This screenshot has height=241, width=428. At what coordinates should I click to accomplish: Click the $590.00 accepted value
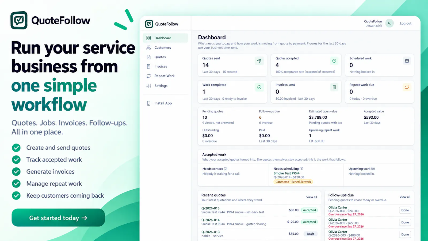pos(371,117)
